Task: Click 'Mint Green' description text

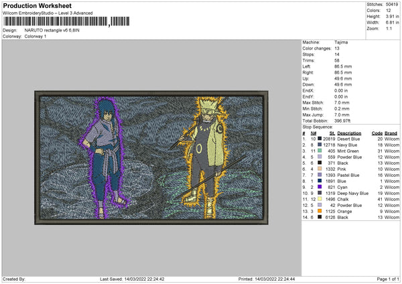Action: point(348,151)
